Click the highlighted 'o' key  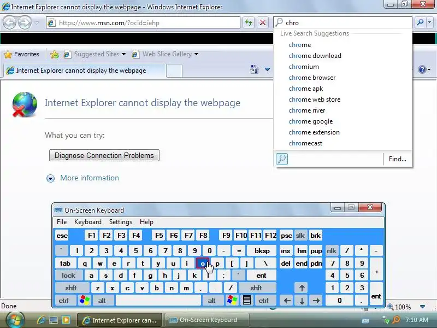coord(203,263)
